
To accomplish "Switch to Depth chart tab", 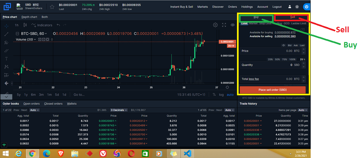I will tap(29, 17).
